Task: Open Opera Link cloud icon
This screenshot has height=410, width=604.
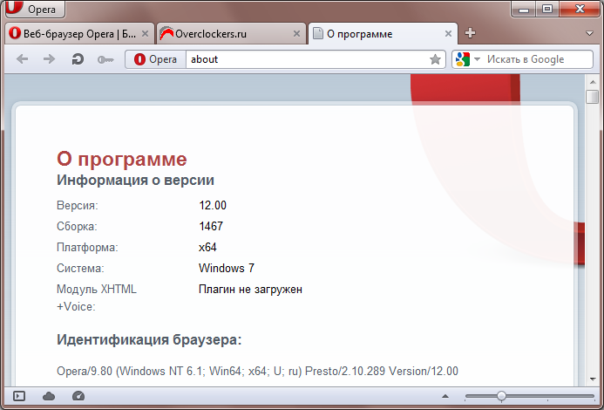Action: 49,396
